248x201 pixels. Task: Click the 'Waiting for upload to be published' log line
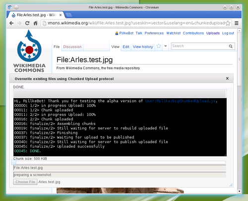(x=74, y=137)
